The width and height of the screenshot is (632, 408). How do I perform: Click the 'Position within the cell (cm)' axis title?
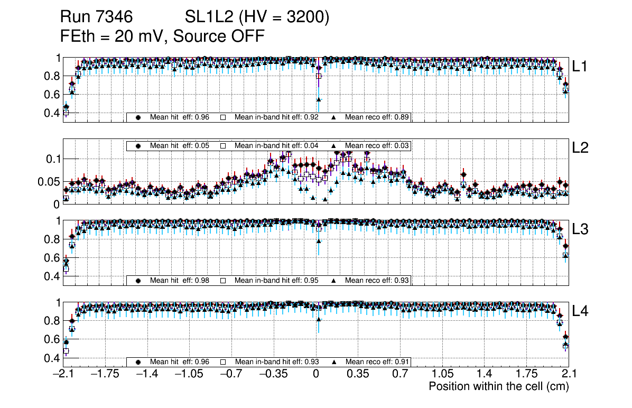coord(498,386)
